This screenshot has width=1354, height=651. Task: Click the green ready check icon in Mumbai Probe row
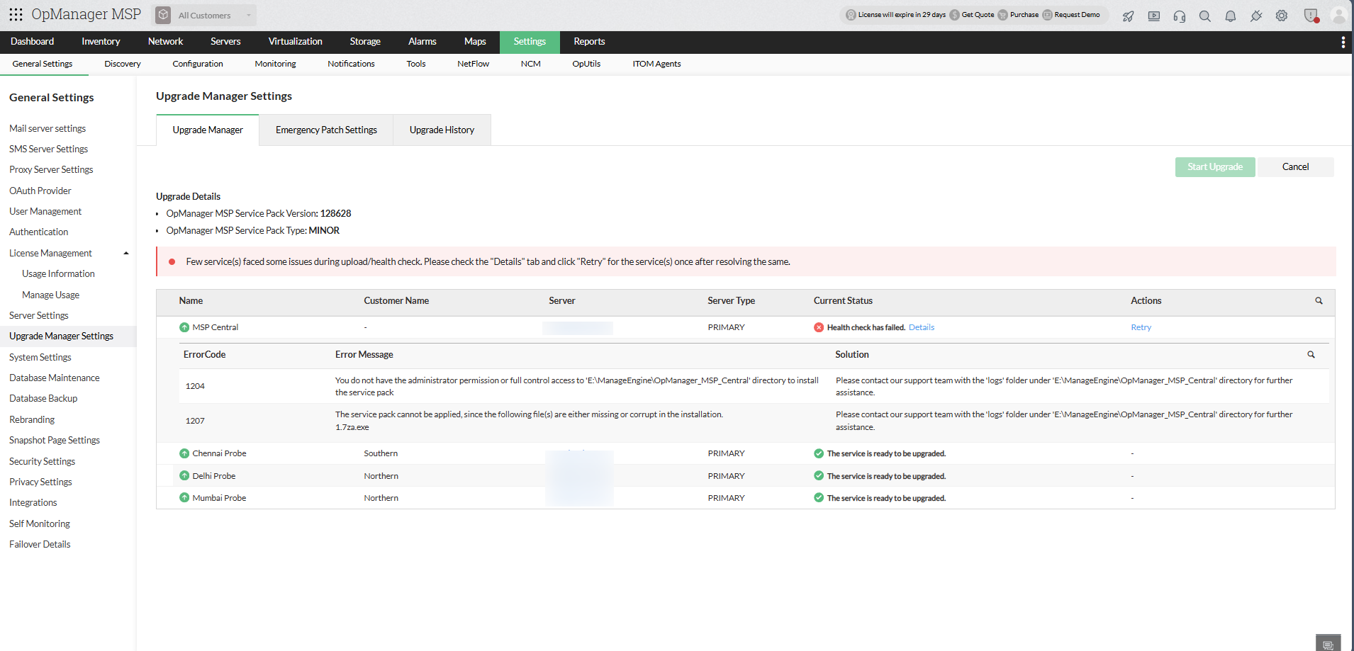(x=819, y=498)
